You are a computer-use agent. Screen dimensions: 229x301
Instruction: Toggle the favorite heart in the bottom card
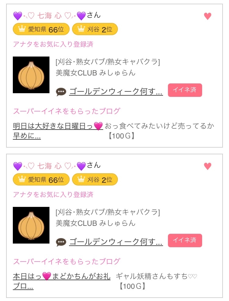click(208, 166)
